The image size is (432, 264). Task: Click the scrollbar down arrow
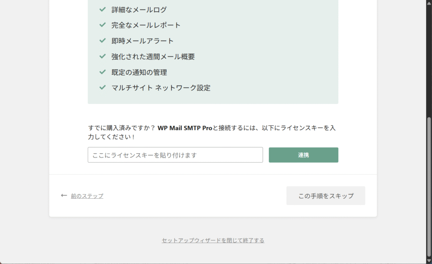(429, 261)
